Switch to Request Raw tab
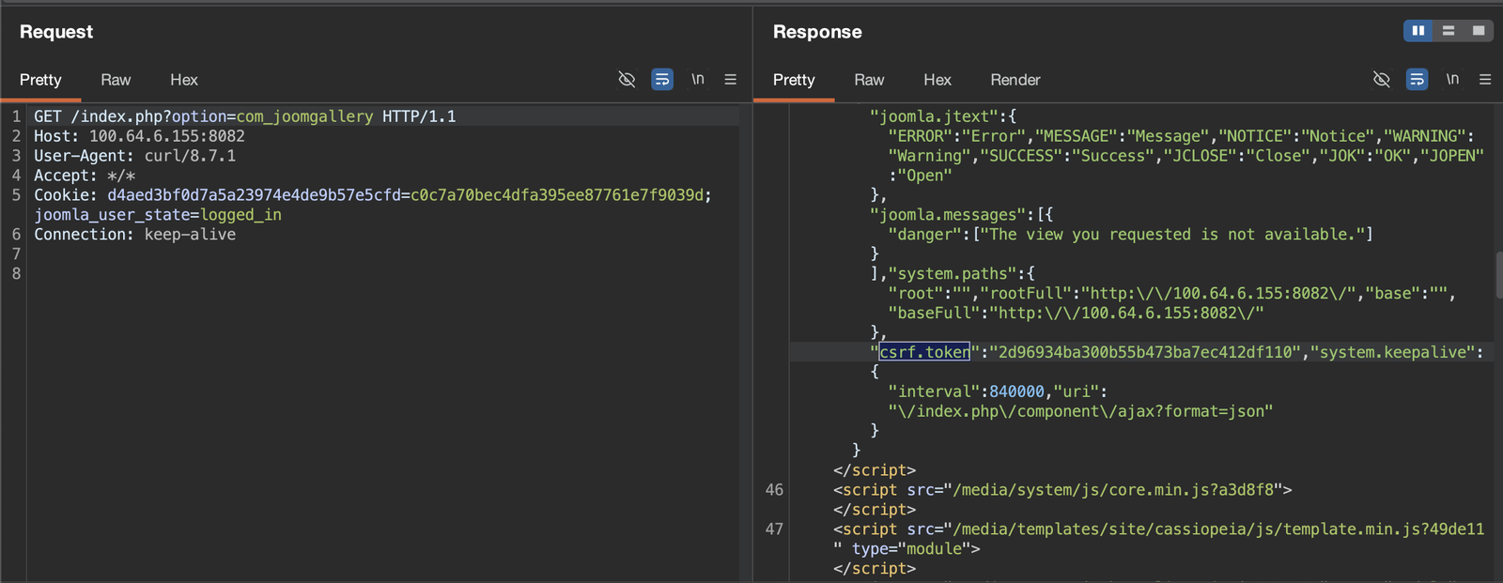This screenshot has width=1503, height=583. (116, 80)
